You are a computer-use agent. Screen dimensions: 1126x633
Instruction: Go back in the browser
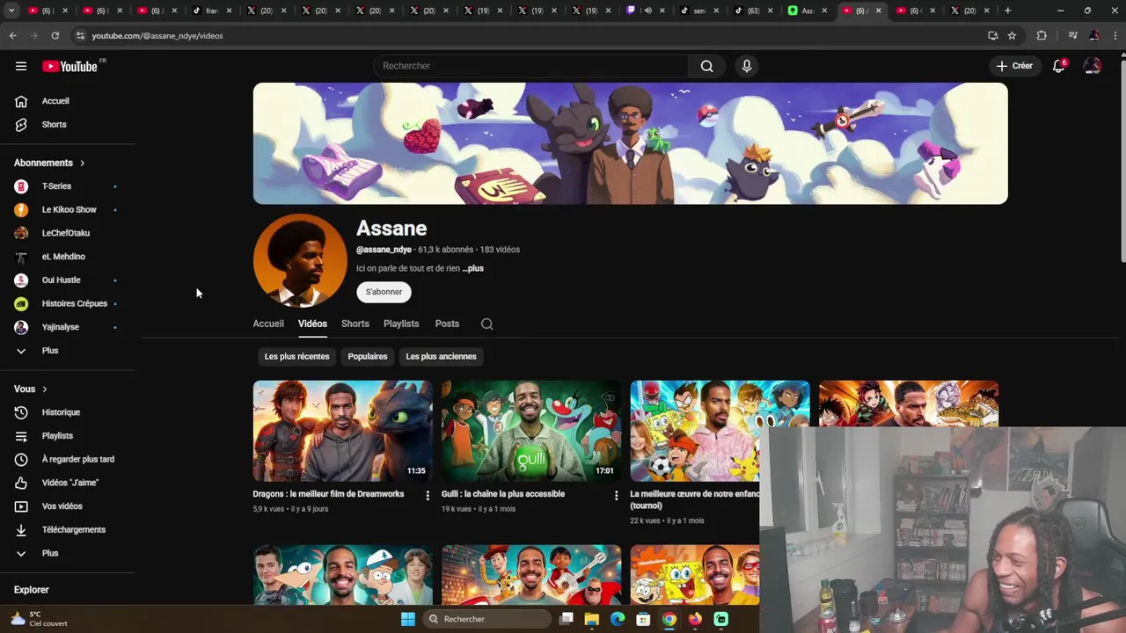[12, 36]
